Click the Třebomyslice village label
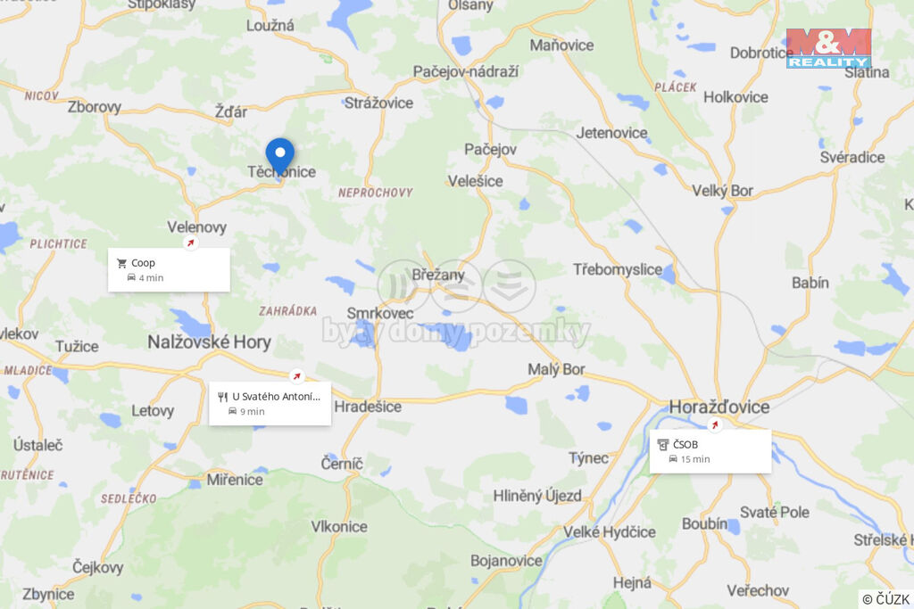914x609 pixels. [x=618, y=269]
